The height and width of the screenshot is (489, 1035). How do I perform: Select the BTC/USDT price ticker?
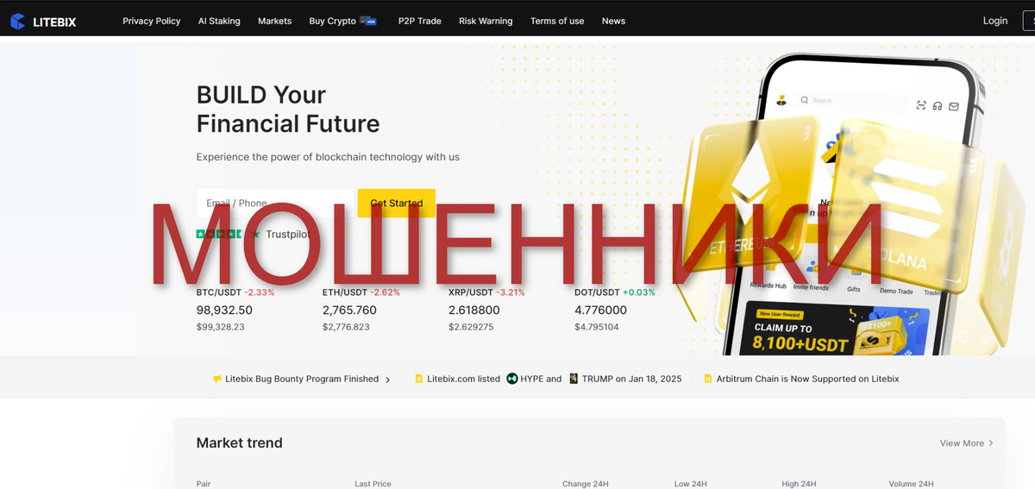coord(235,310)
